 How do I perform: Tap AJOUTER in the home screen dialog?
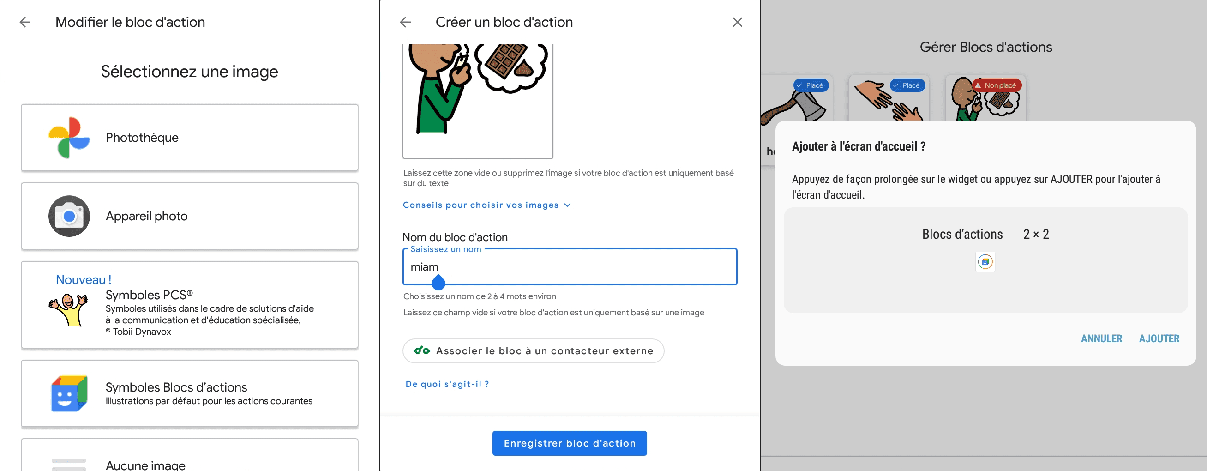pyautogui.click(x=1159, y=338)
